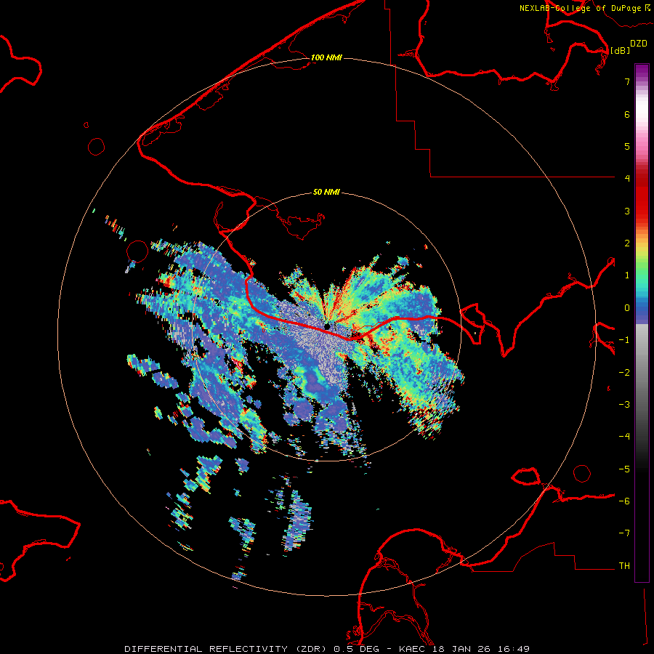Image resolution: width=654 pixels, height=654 pixels.
Task: Click the 16:49 timestamp in caption
Action: 514,649
